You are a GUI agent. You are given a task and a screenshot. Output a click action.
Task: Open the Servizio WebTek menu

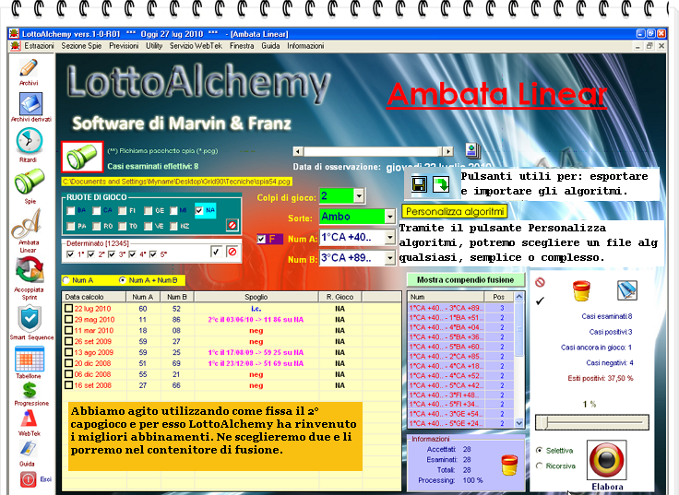(x=196, y=46)
